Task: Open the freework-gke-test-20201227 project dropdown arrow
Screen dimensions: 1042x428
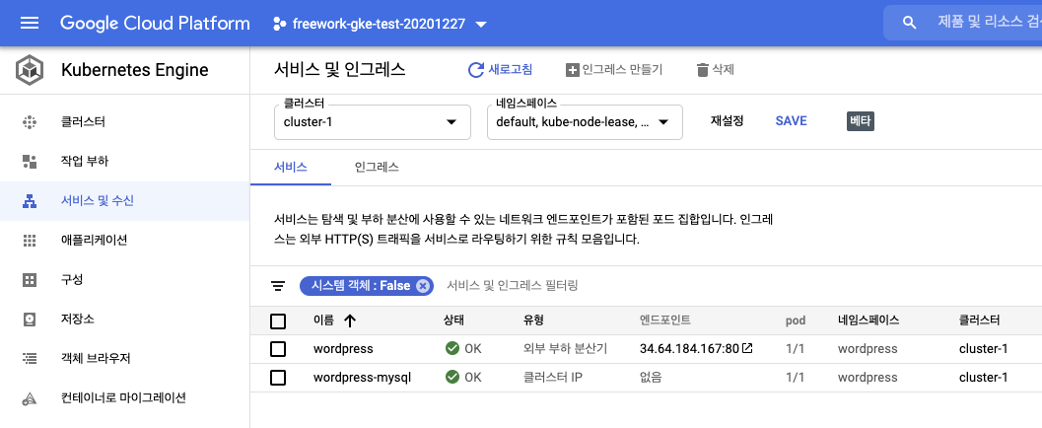Action: click(x=482, y=25)
